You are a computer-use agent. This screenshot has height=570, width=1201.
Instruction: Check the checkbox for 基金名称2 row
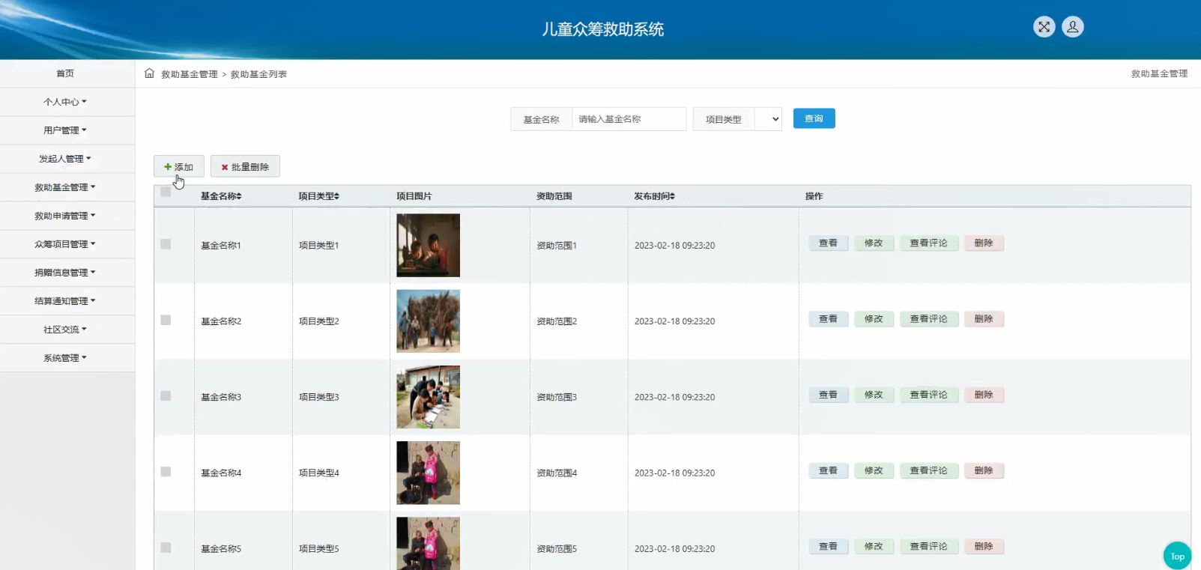pyautogui.click(x=166, y=320)
